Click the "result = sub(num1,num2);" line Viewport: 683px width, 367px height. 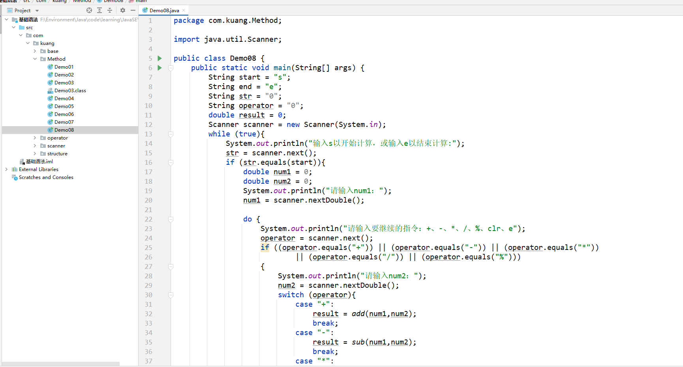(x=364, y=342)
